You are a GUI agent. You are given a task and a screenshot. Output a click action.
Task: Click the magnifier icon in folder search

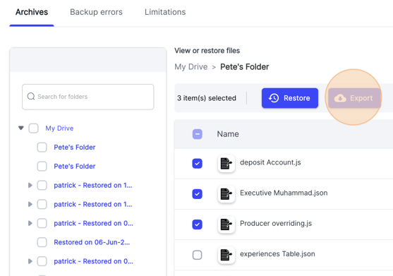point(31,96)
